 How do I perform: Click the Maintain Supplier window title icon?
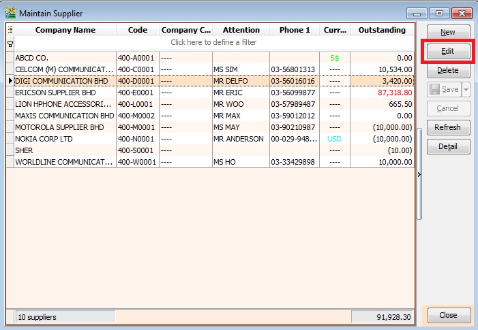coord(10,12)
